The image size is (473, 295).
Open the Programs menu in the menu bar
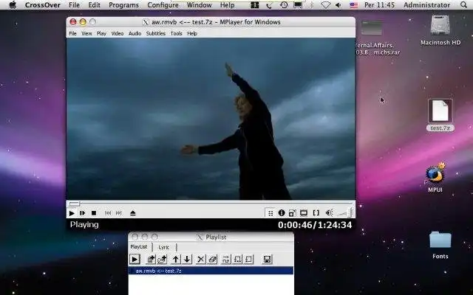pyautogui.click(x=123, y=5)
